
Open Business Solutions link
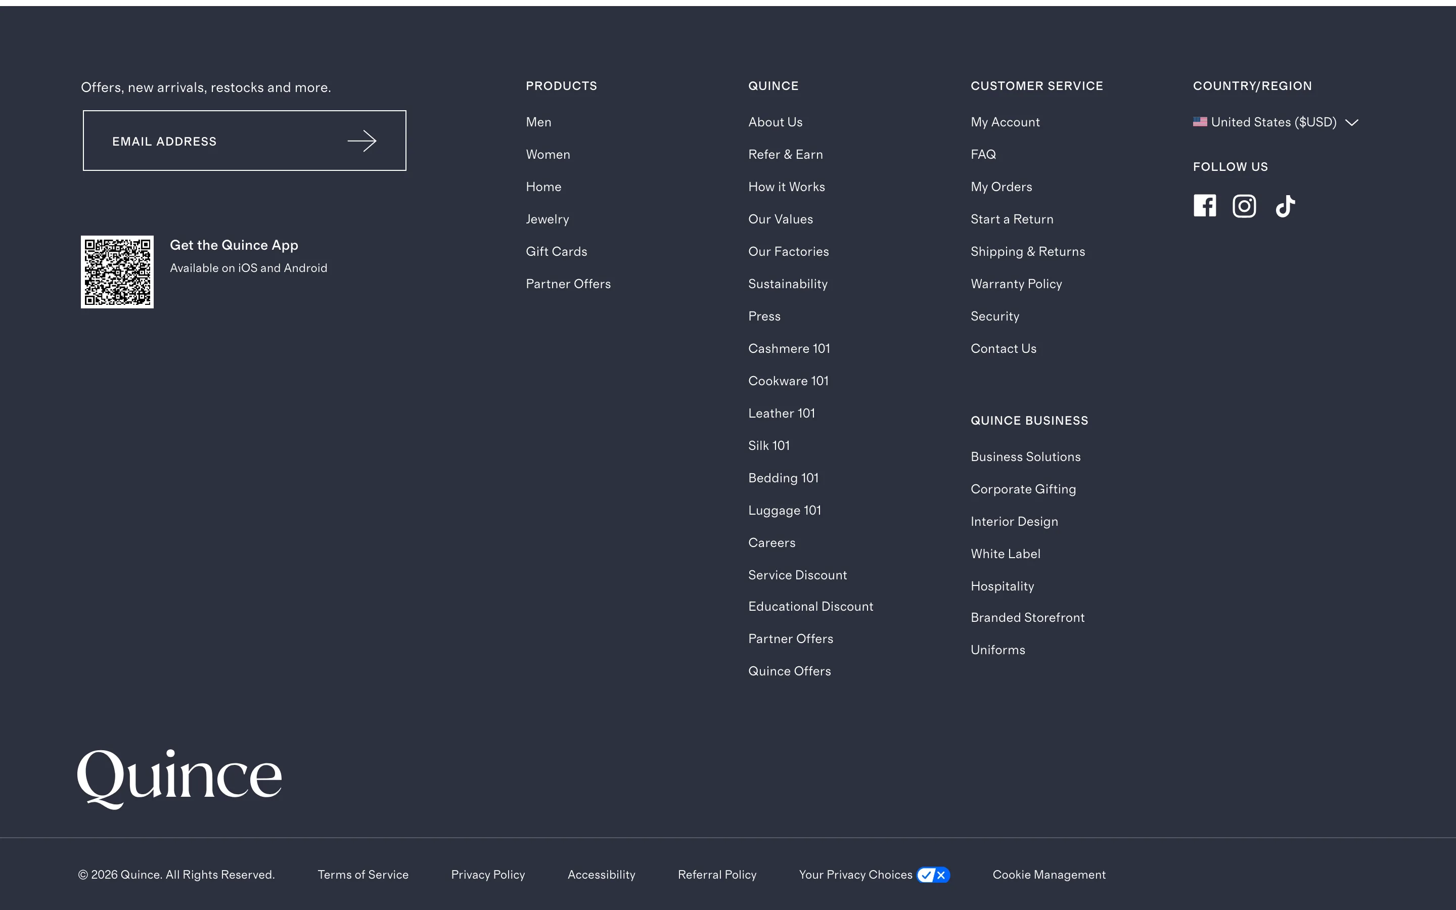coord(1025,457)
